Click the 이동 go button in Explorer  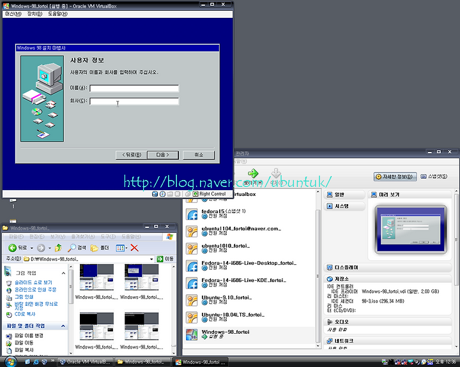[x=165, y=259]
